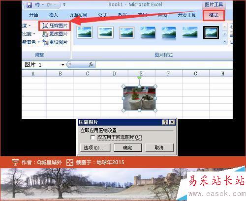Apply the second picture style with white frame
The height and width of the screenshot is (201, 246).
click(106, 32)
